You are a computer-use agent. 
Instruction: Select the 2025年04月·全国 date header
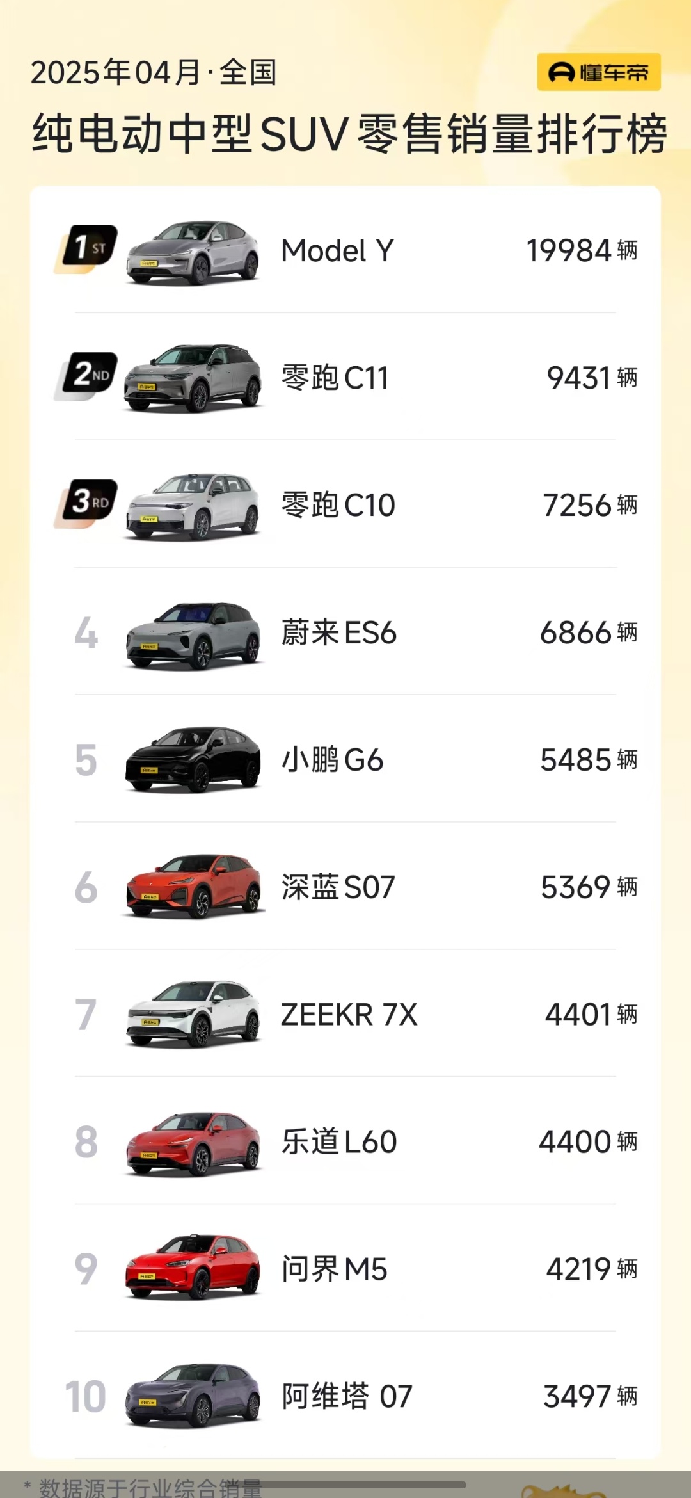click(x=154, y=72)
